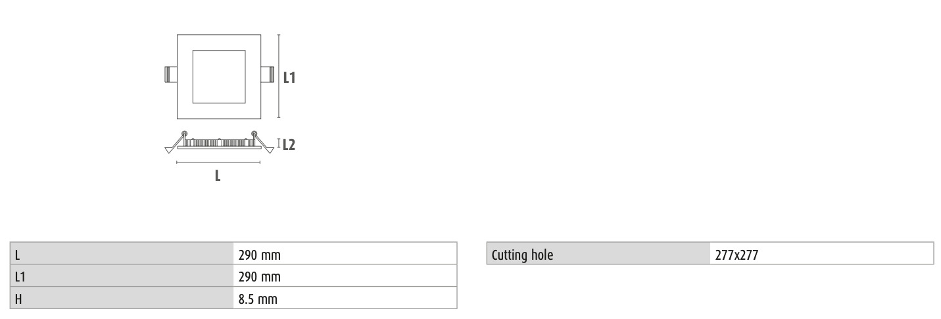Select the 290 mm value for L

pyautogui.click(x=345, y=254)
